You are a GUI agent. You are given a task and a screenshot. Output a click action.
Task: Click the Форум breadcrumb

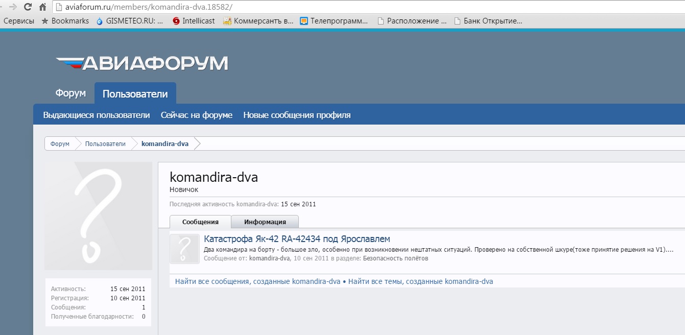[60, 144]
